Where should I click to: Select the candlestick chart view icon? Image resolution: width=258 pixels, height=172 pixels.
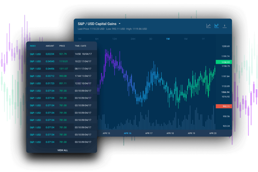tap(217, 26)
